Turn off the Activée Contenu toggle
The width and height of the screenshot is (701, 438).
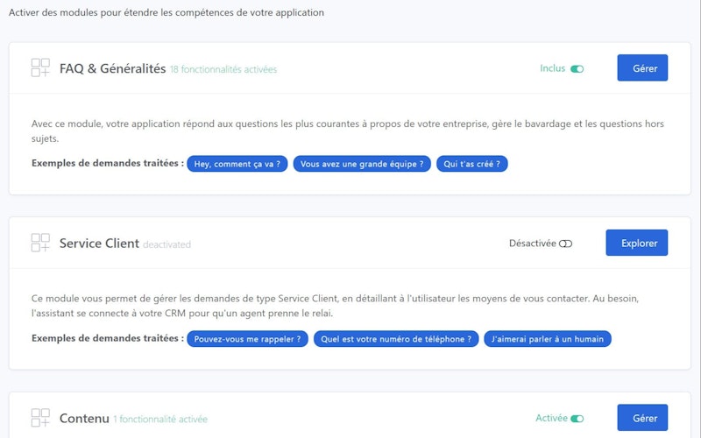click(577, 419)
